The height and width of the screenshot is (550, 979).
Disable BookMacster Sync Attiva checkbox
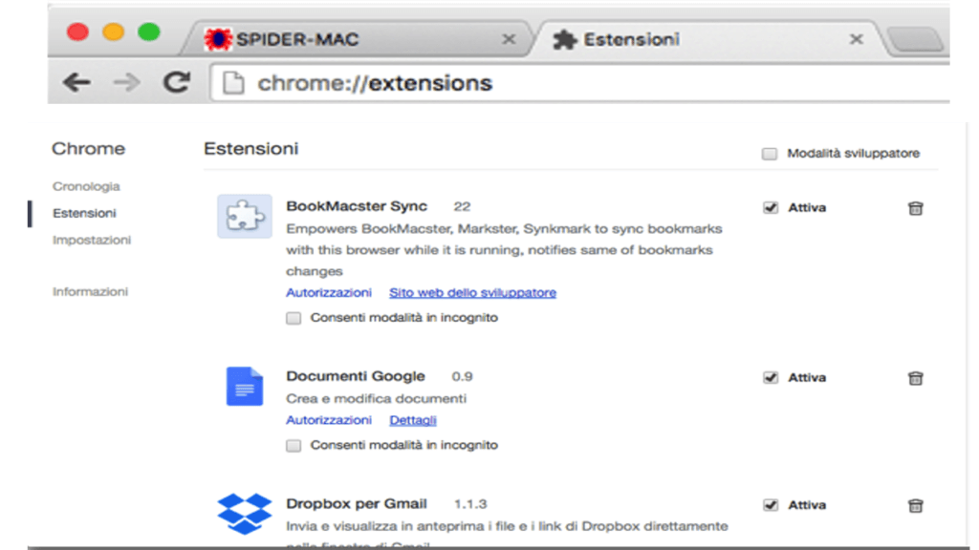pos(771,207)
